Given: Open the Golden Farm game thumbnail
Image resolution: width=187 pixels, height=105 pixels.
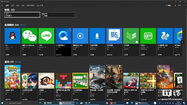Looking at the screenshot, I should 13,77.
